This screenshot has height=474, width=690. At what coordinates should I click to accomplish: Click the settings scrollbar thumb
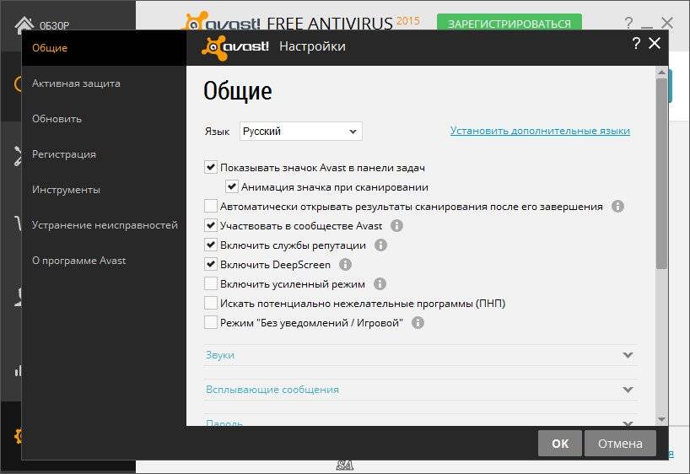[x=661, y=174]
